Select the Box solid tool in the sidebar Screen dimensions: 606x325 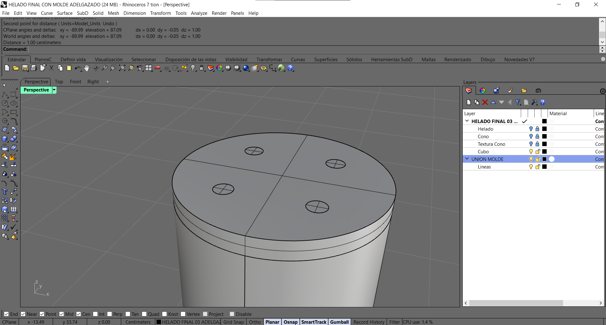tap(5, 139)
